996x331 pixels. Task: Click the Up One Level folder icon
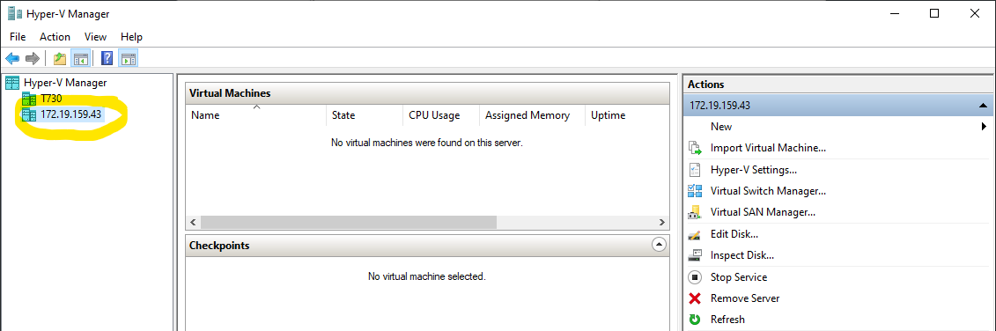tap(60, 59)
